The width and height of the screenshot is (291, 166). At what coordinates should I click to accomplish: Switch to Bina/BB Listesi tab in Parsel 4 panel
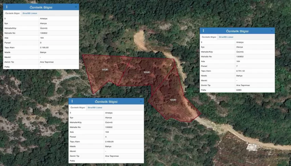click(x=95, y=107)
